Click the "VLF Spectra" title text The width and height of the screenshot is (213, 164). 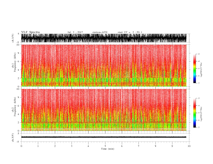coord(30,32)
